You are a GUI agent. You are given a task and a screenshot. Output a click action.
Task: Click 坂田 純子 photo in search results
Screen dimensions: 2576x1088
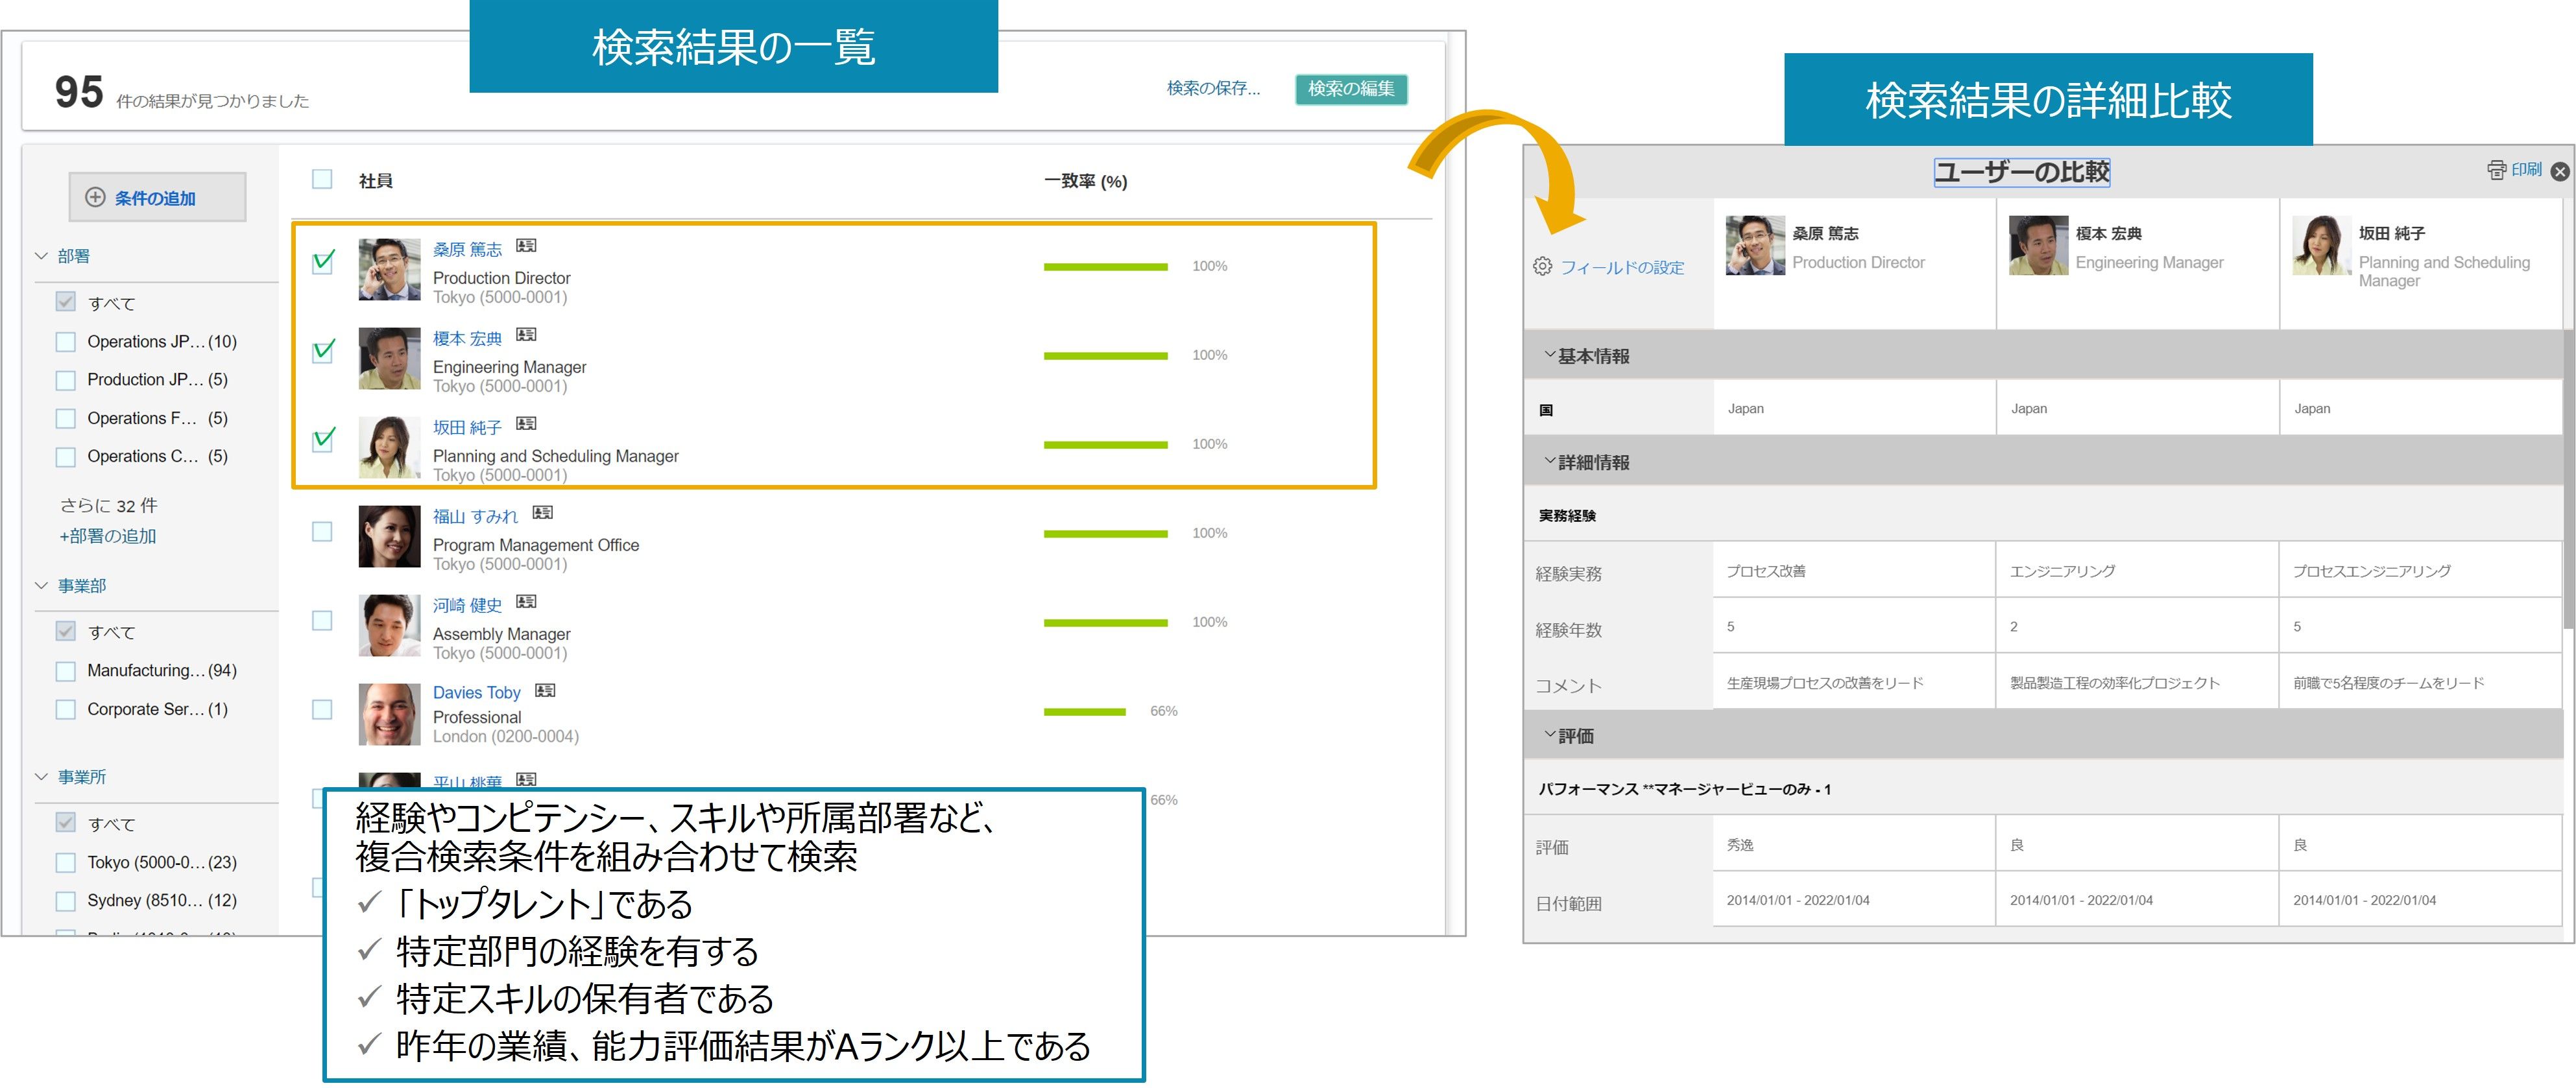[x=389, y=447]
